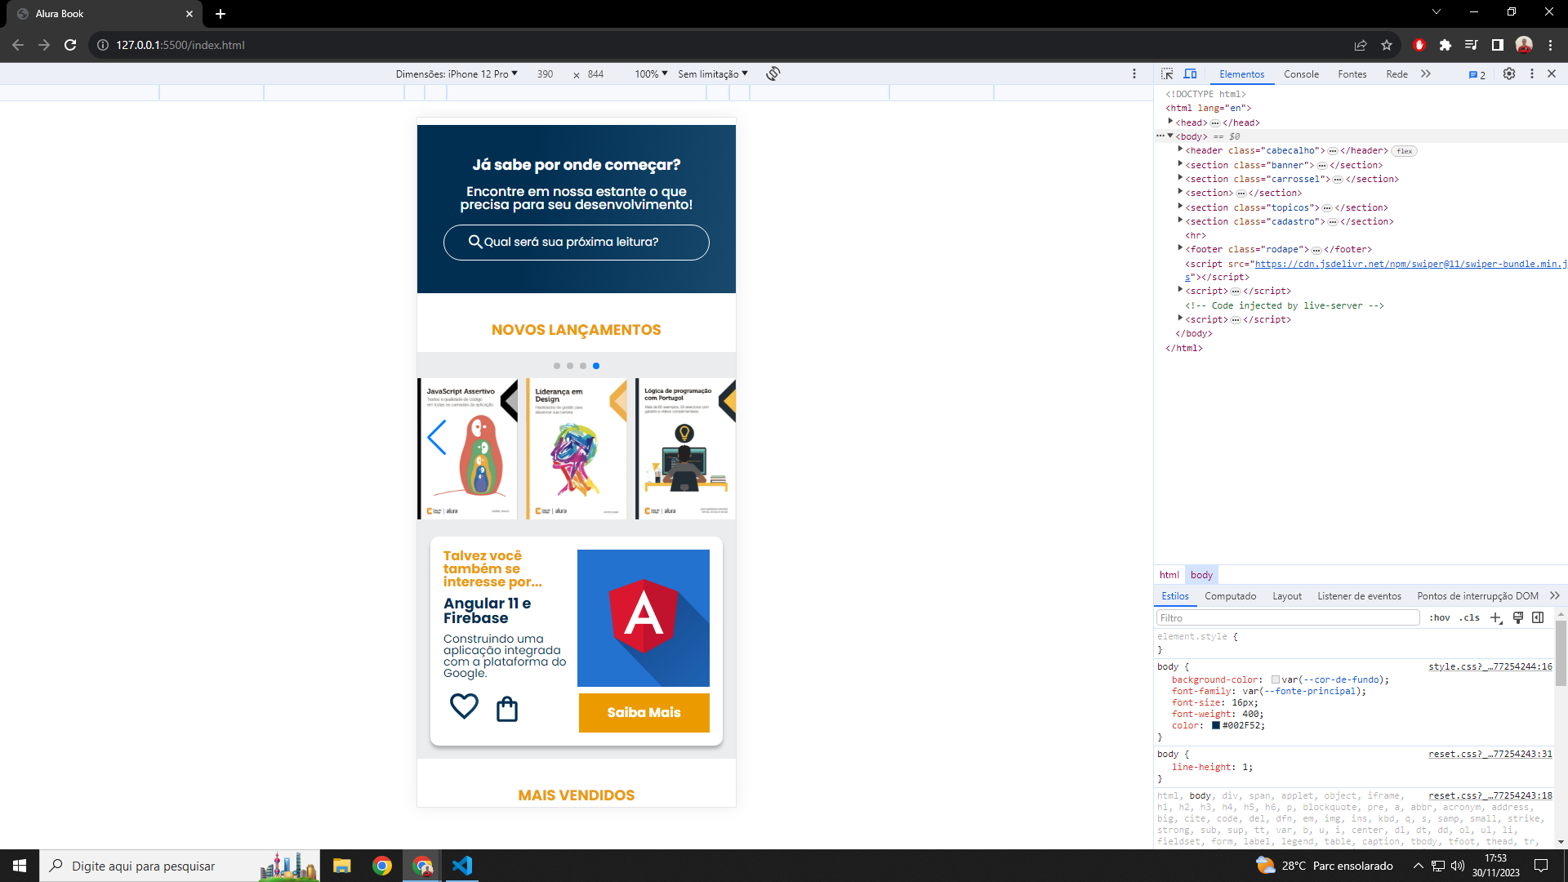Open Visual Studio Code from taskbar
The image size is (1568, 882).
(x=461, y=866)
